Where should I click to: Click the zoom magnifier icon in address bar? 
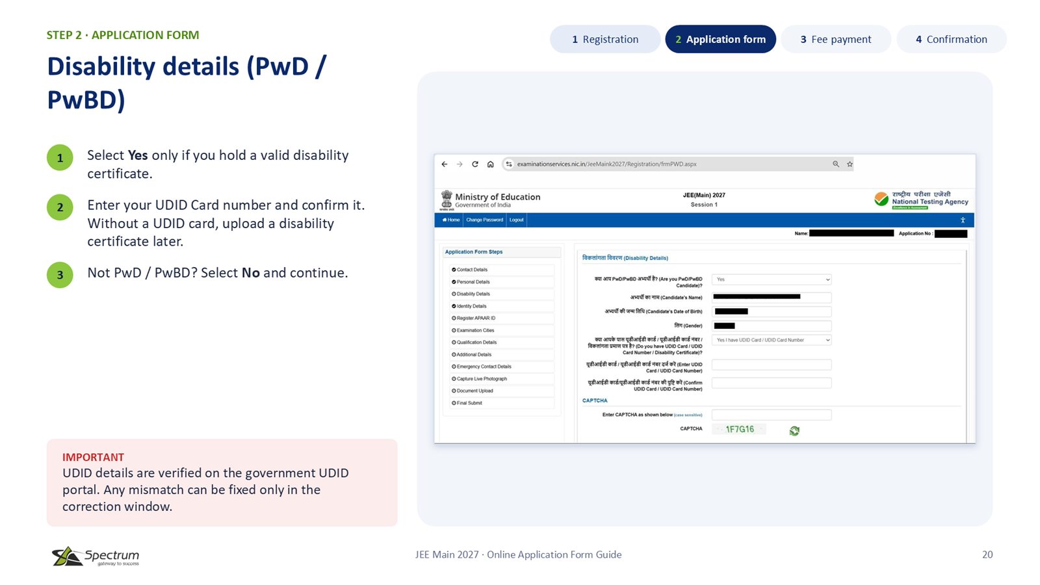[836, 164]
